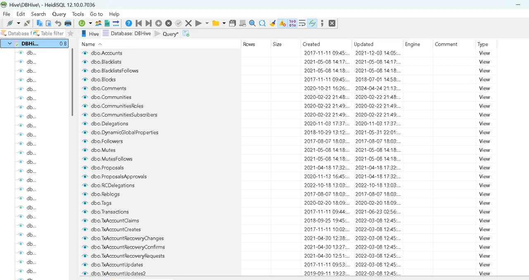Switch to the Hive host tab

90,34
